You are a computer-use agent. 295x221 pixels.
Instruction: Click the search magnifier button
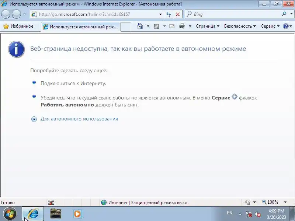coord(284,14)
